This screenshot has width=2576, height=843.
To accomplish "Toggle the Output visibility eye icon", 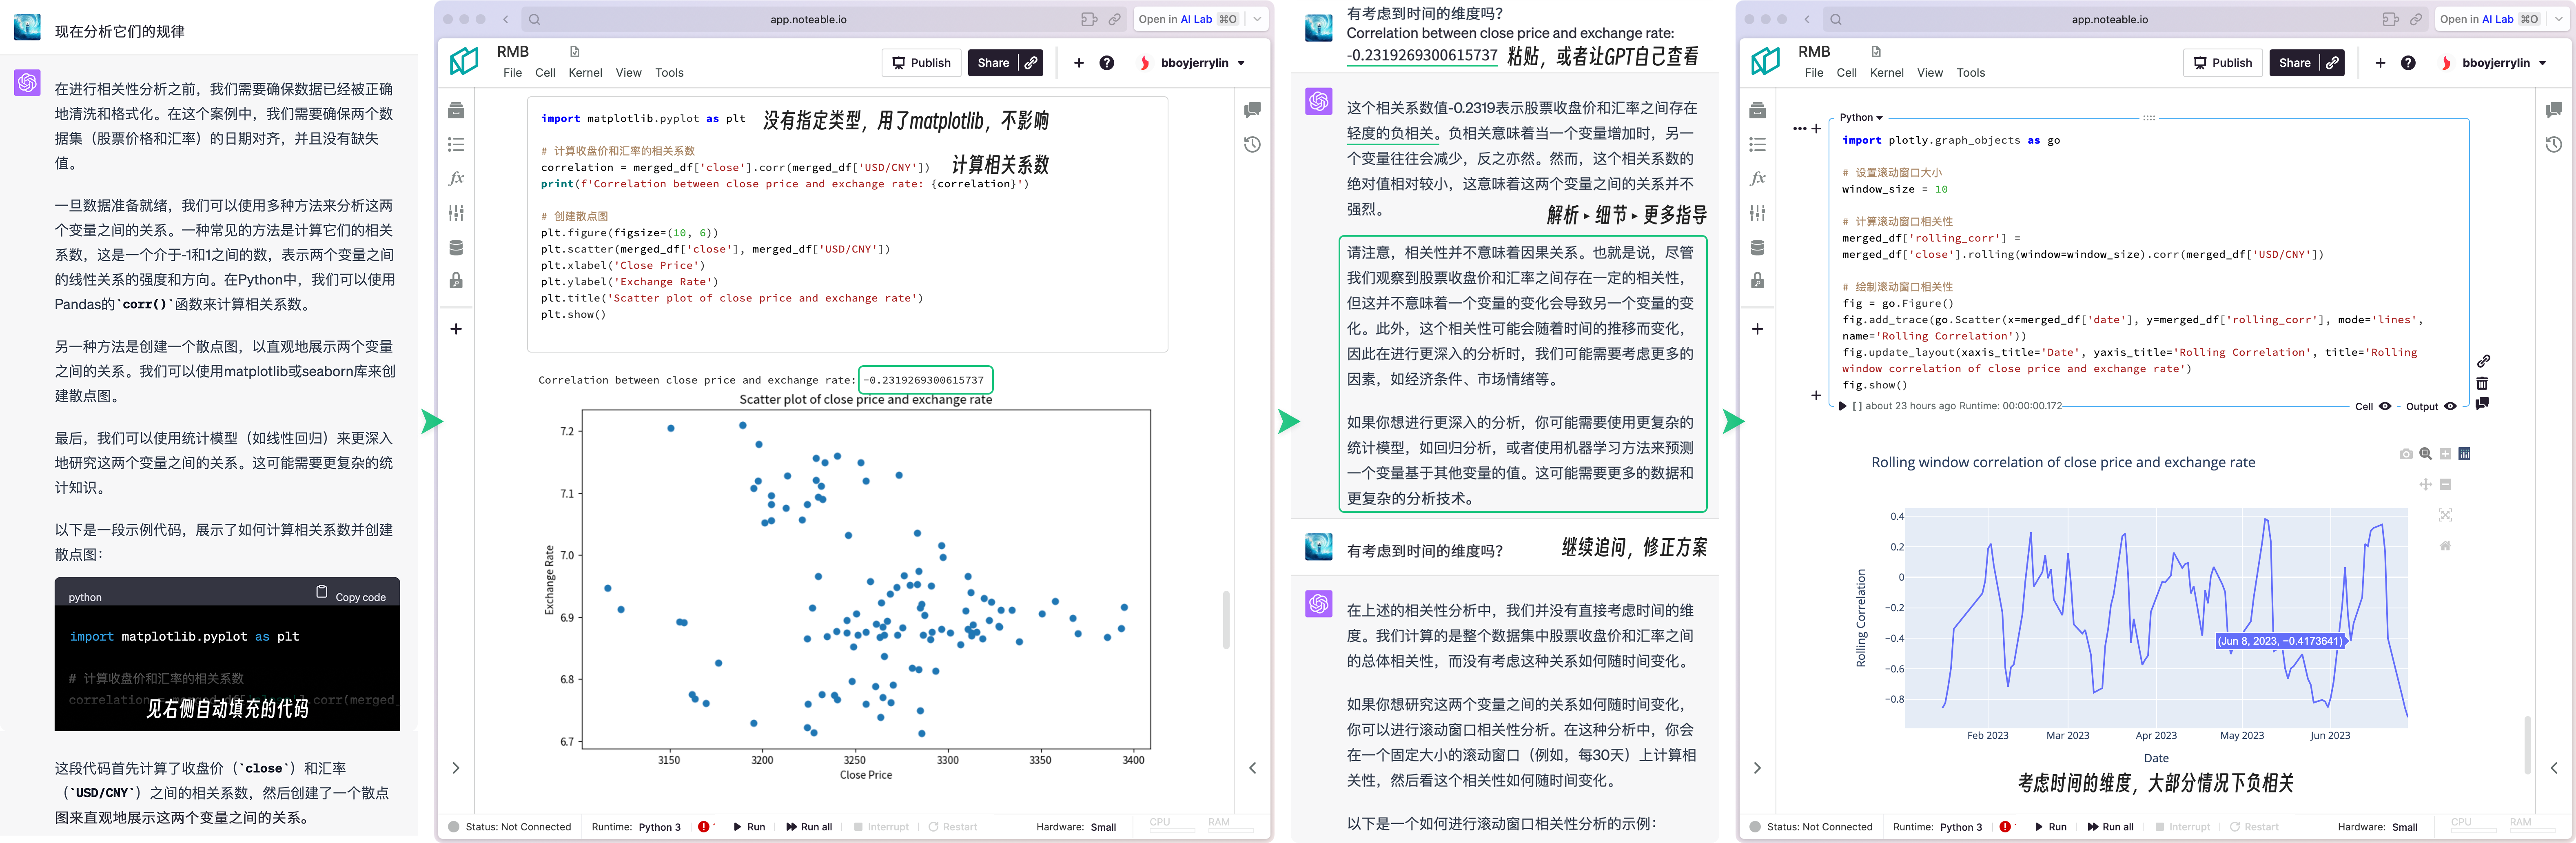I will (x=2450, y=406).
